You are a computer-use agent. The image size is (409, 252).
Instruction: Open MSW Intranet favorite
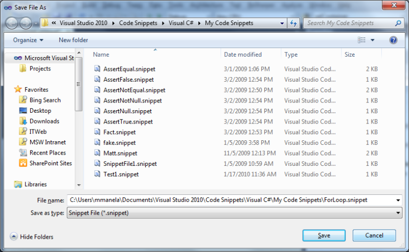click(48, 142)
